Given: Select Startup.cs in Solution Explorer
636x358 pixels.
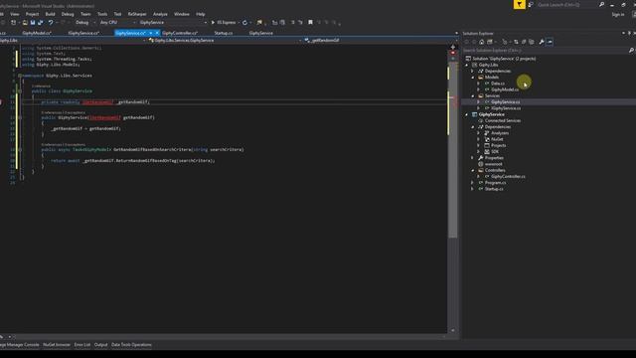Looking at the screenshot, I should pos(494,189).
